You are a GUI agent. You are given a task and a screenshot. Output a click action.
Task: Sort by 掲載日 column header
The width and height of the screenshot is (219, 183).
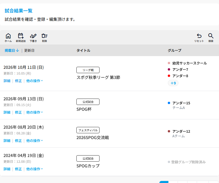click(x=12, y=50)
